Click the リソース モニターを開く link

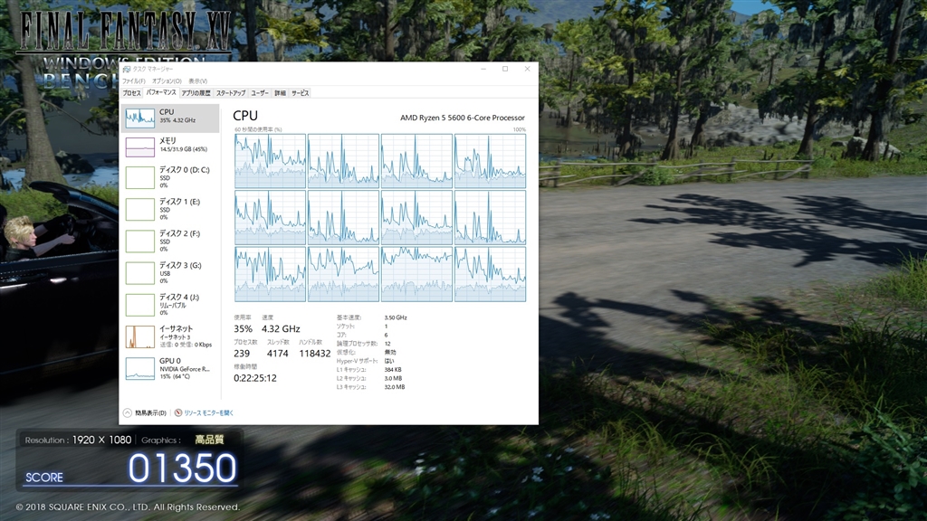coord(209,412)
